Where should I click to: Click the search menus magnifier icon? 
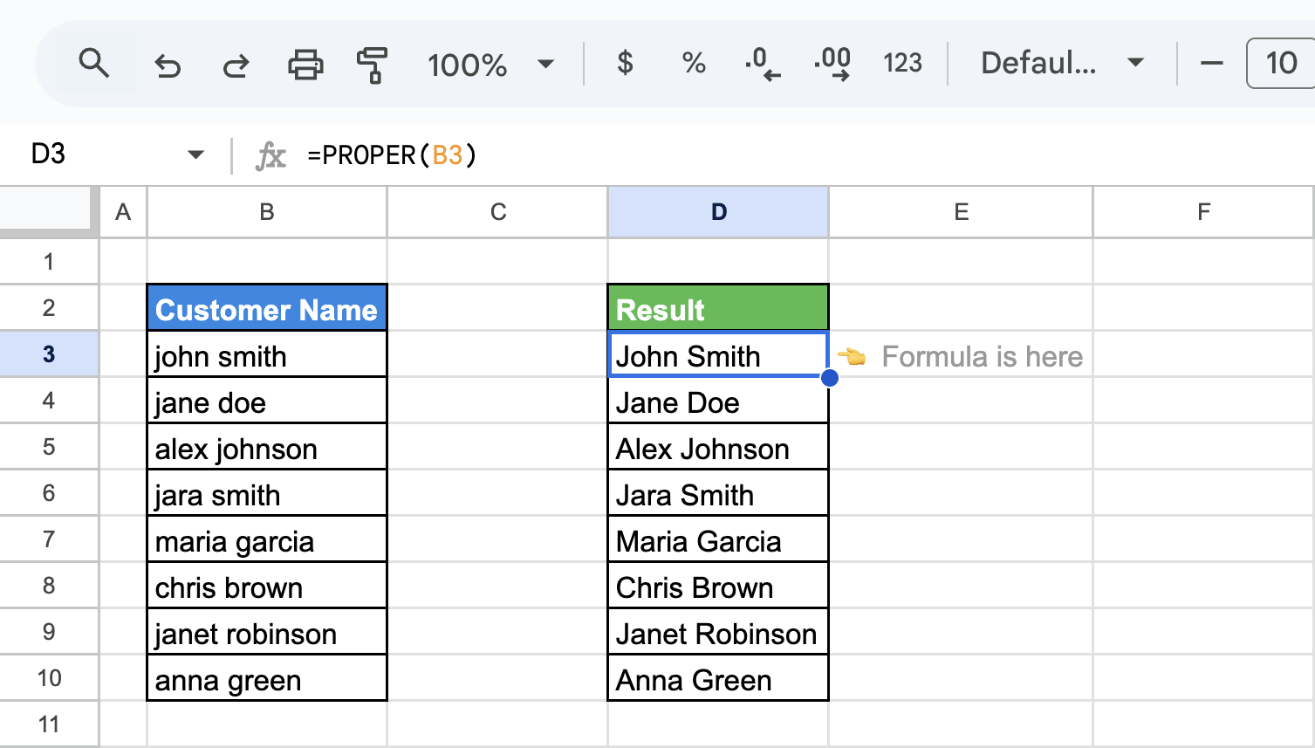tap(93, 64)
